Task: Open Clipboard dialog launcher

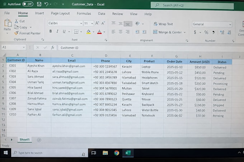Action: [x=43, y=40]
